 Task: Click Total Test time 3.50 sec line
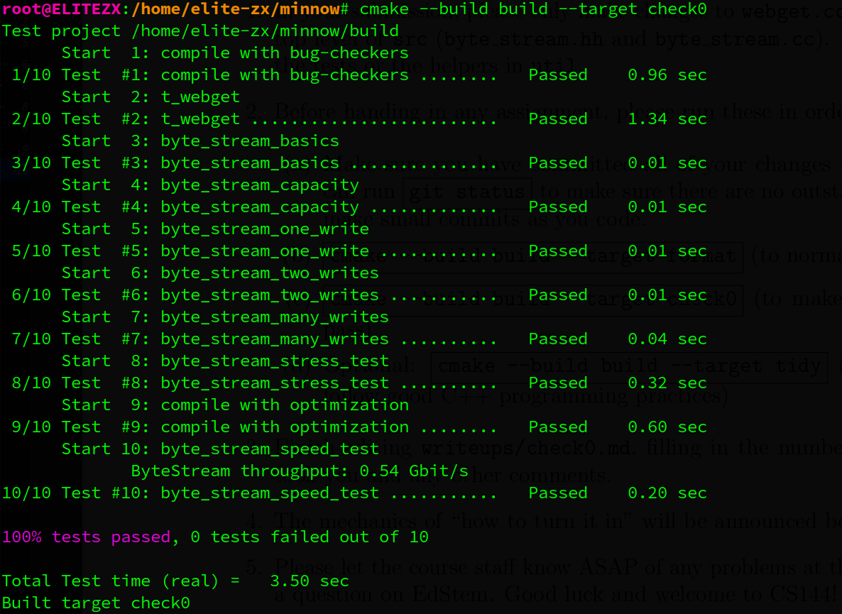pos(175,581)
